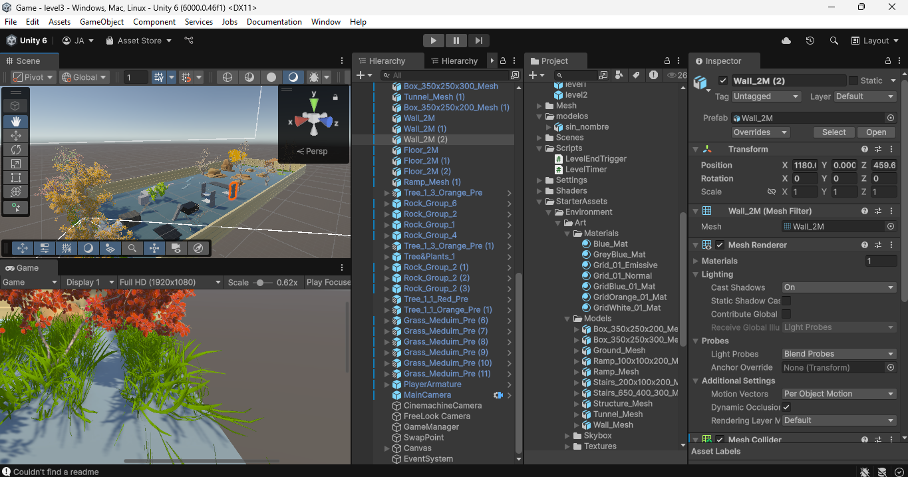Select the Rotate tool in Scene
This screenshot has width=908, height=477.
click(x=16, y=150)
